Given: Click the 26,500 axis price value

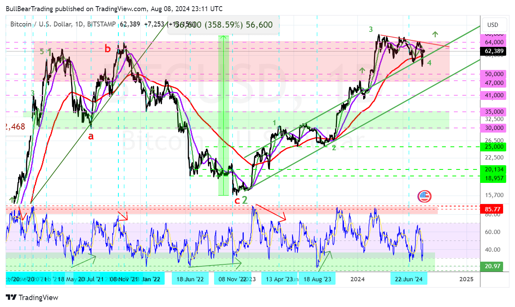Looking at the screenshot, I should click(494, 140).
